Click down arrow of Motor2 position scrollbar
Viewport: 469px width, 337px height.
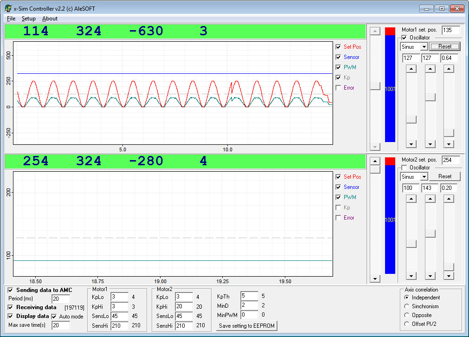(x=375, y=279)
